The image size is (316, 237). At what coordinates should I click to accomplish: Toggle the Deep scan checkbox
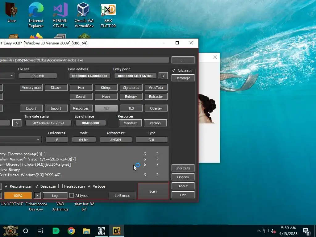click(x=37, y=186)
